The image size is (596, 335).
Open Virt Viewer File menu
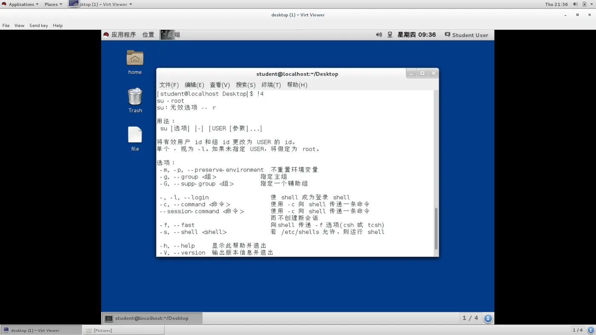pyautogui.click(x=6, y=26)
